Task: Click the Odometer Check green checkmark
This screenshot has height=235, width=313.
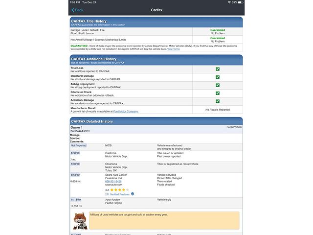Action: point(218,93)
